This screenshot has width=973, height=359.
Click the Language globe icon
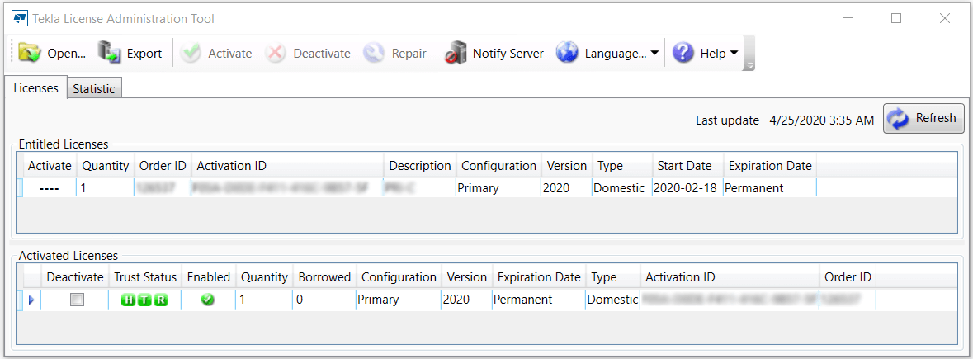click(567, 54)
